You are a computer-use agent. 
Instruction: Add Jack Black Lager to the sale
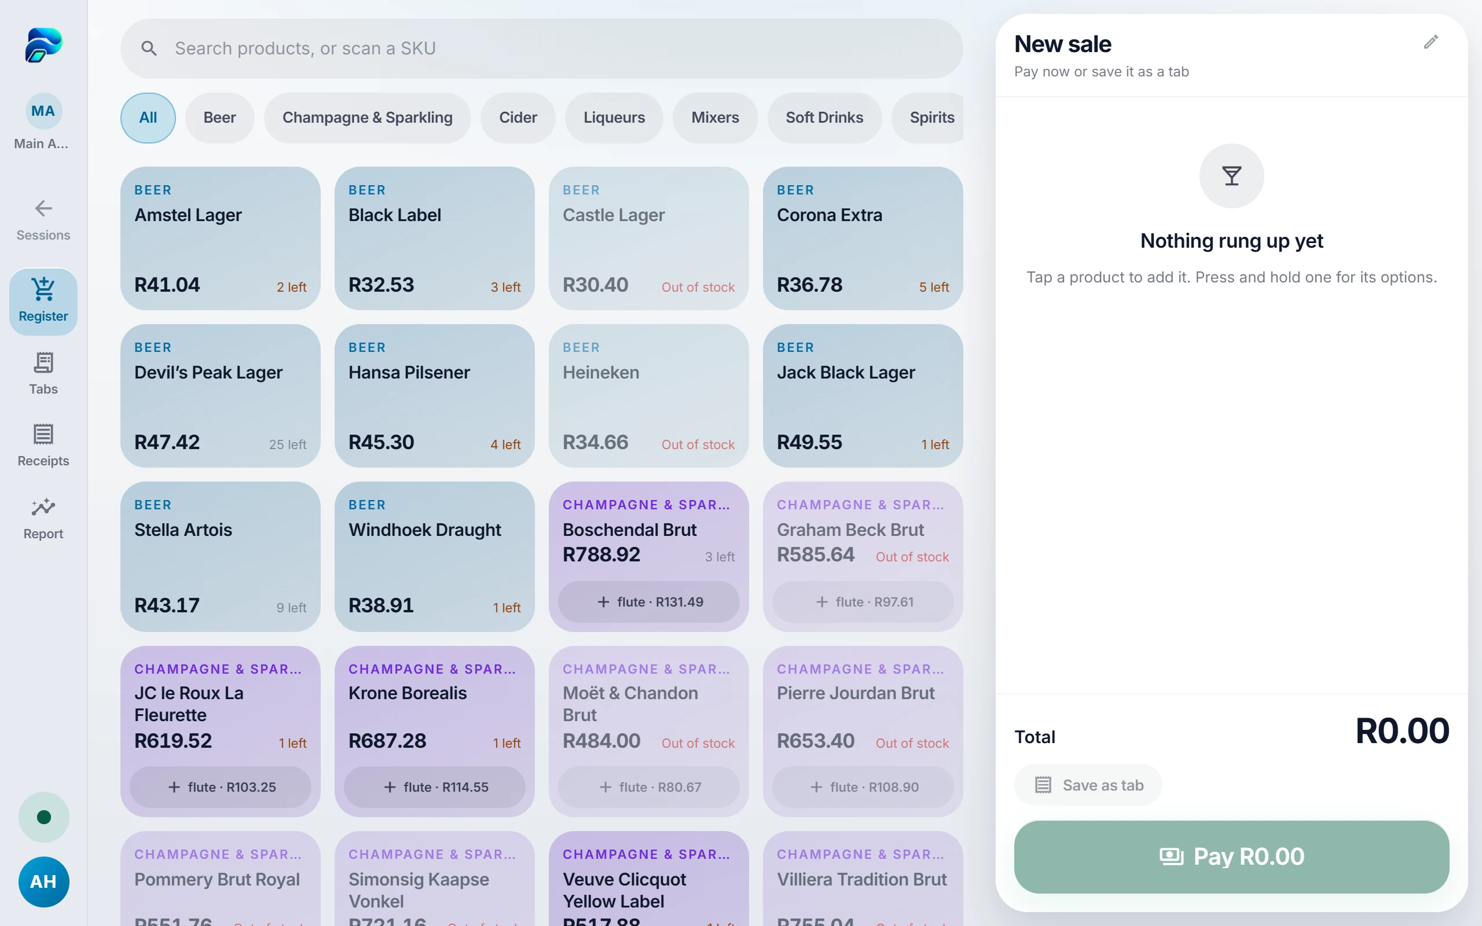[863, 396]
